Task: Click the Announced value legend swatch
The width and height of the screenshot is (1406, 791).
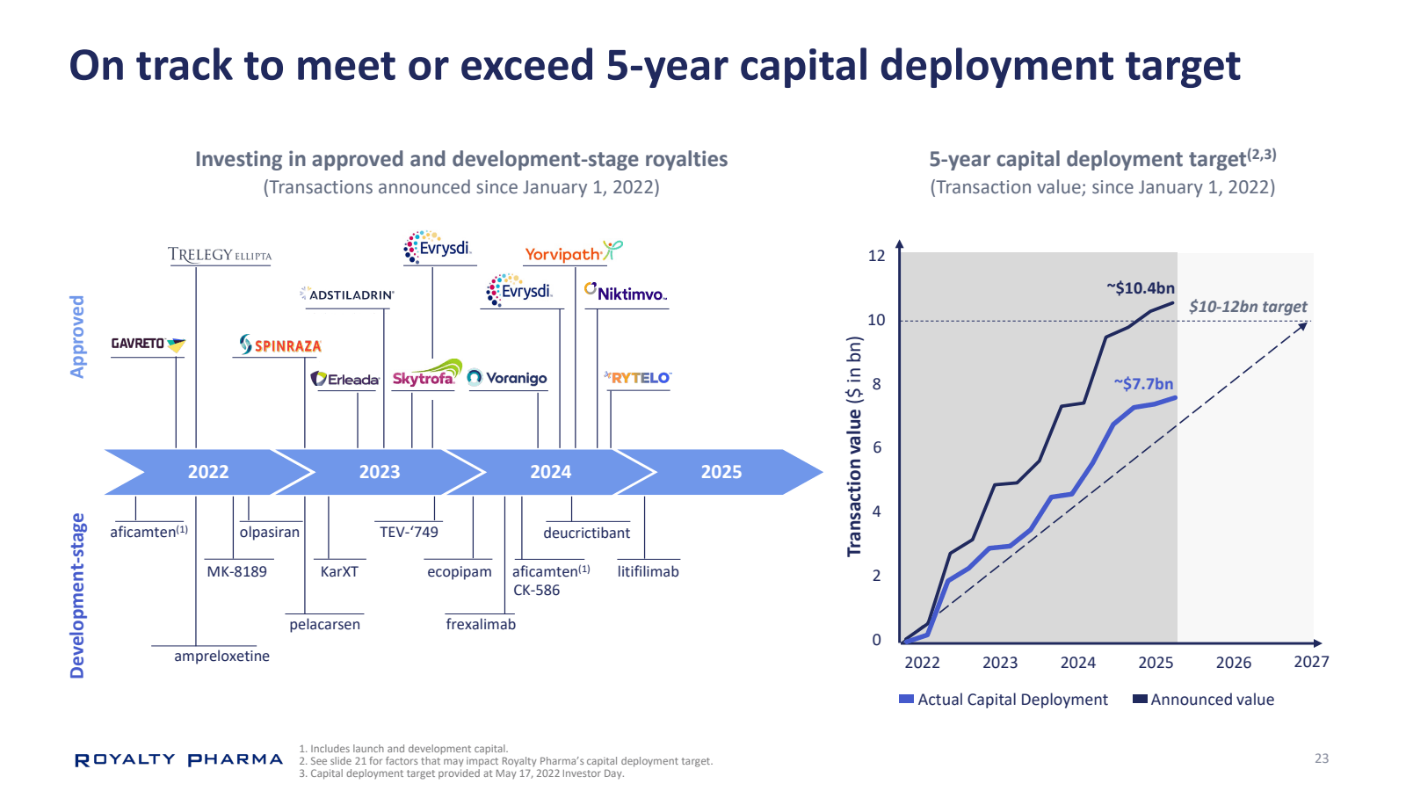Action: tap(1140, 700)
